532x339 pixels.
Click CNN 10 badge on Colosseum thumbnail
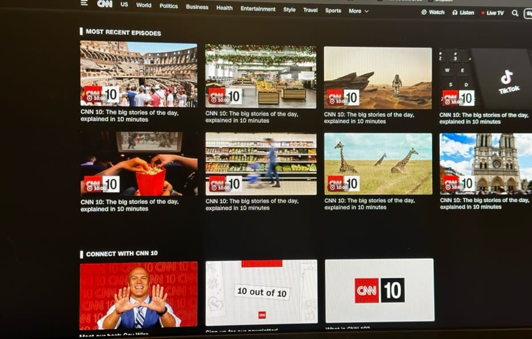pyautogui.click(x=101, y=94)
